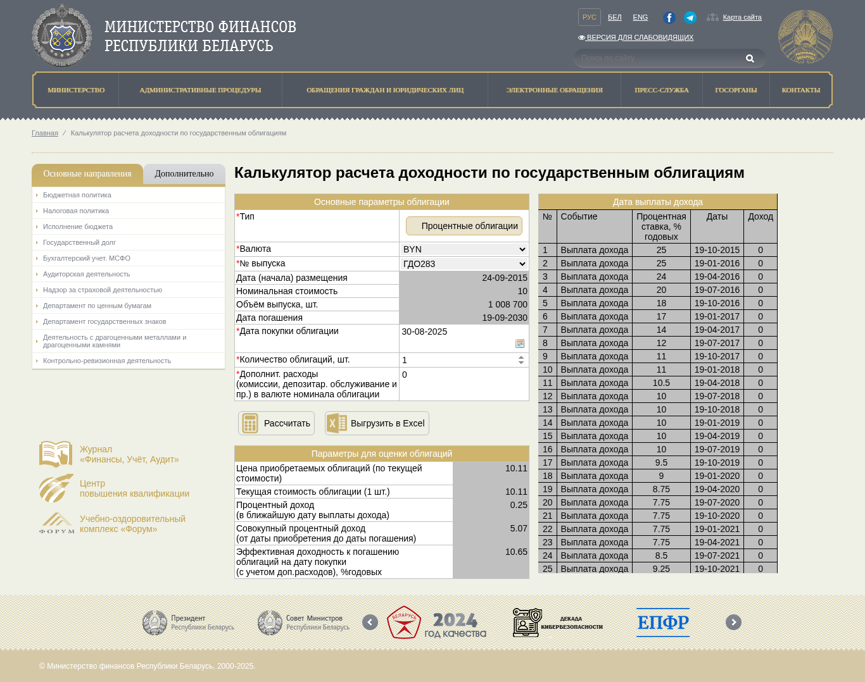Switch to the Дополнительно tab

click(x=184, y=174)
